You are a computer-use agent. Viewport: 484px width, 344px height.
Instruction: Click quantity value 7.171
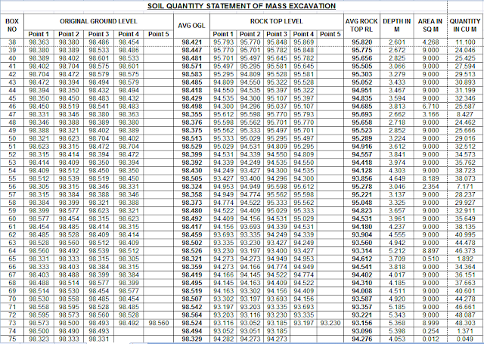coord(465,187)
